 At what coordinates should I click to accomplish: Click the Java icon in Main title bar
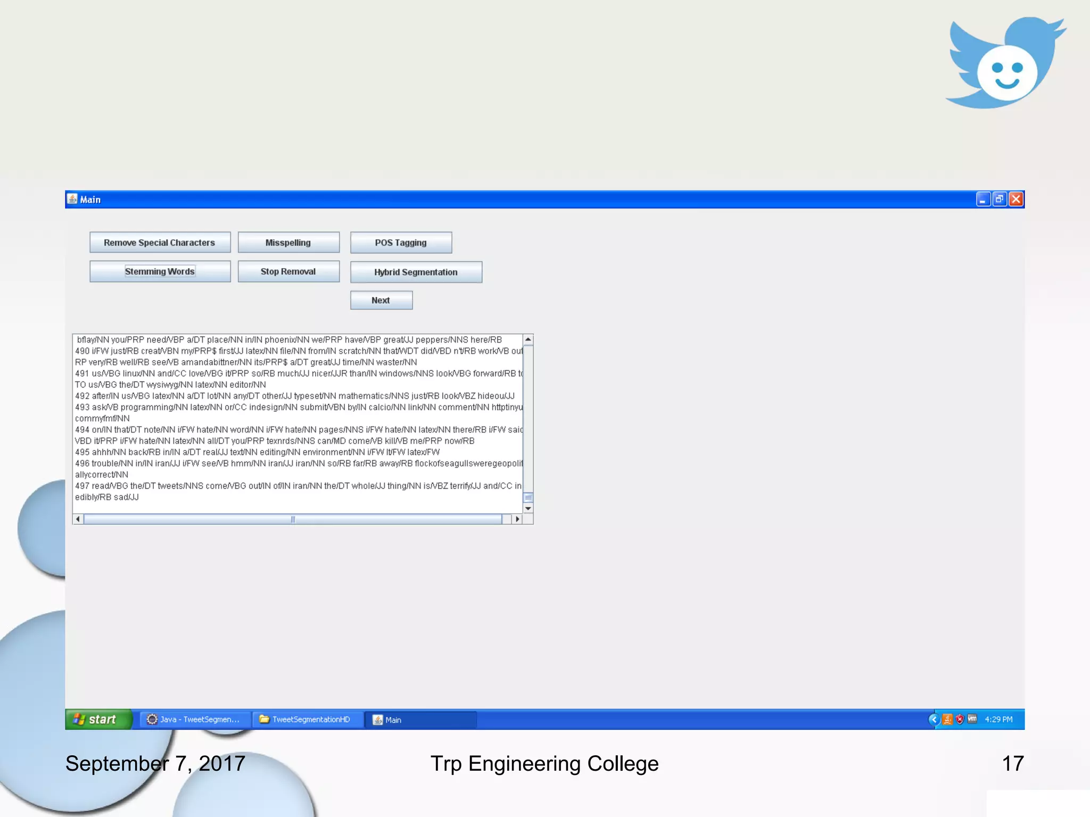(x=72, y=199)
